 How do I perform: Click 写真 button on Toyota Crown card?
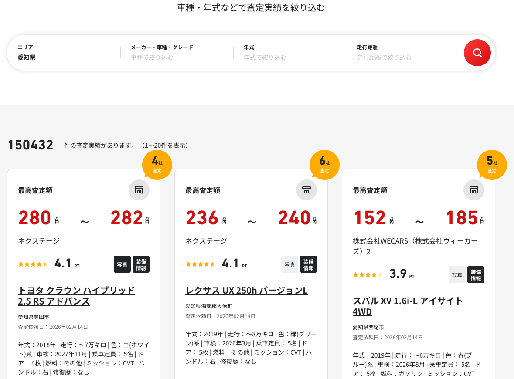pos(122,264)
